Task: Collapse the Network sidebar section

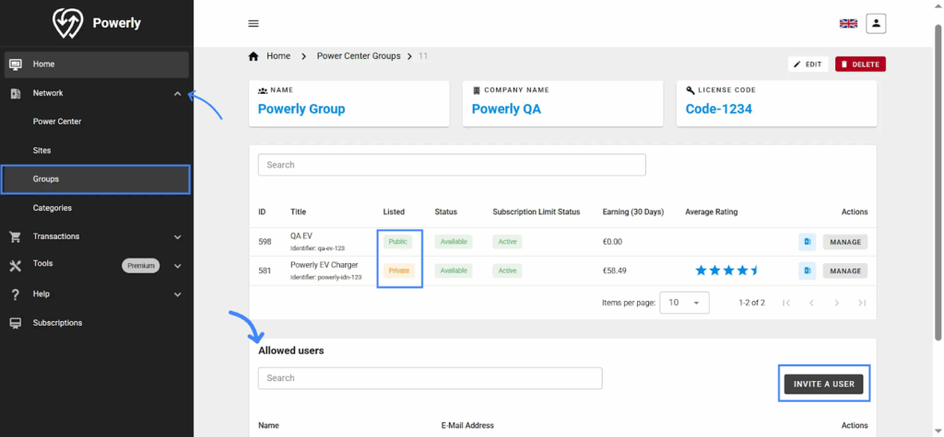Action: [178, 93]
